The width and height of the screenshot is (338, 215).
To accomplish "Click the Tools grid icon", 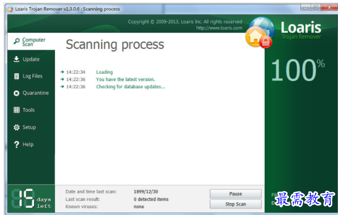I will pos(16,110).
